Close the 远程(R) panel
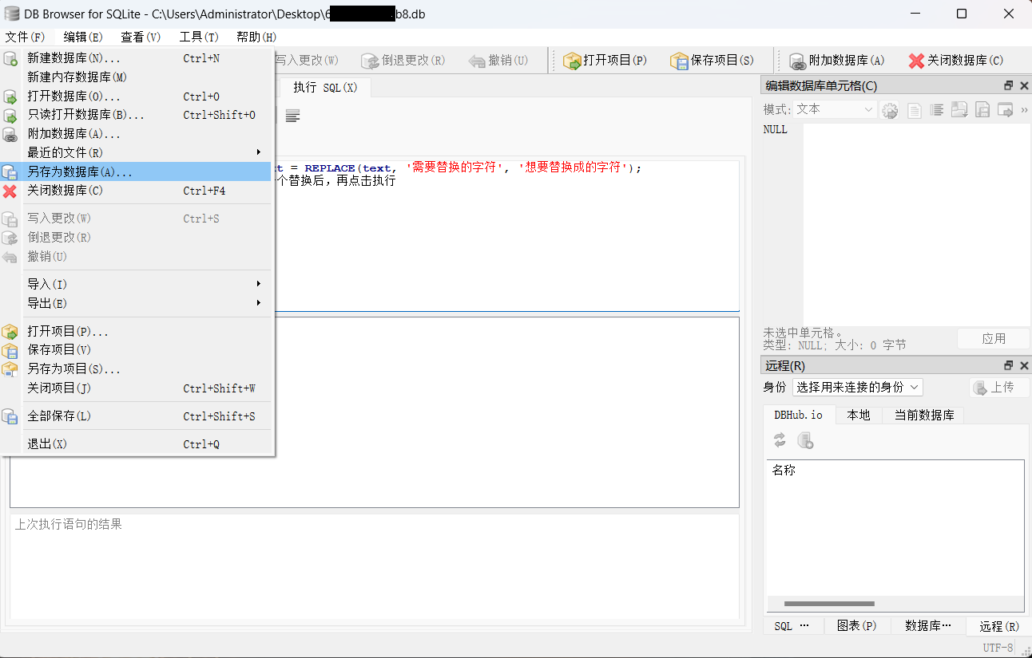 1023,365
